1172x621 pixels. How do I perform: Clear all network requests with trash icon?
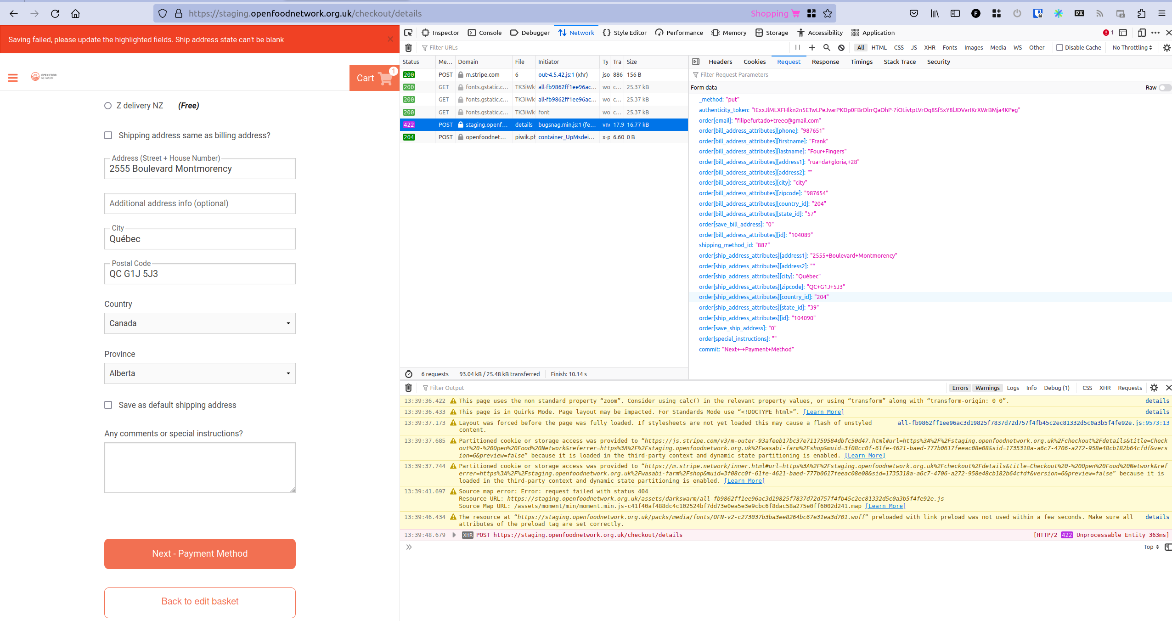tap(408, 47)
